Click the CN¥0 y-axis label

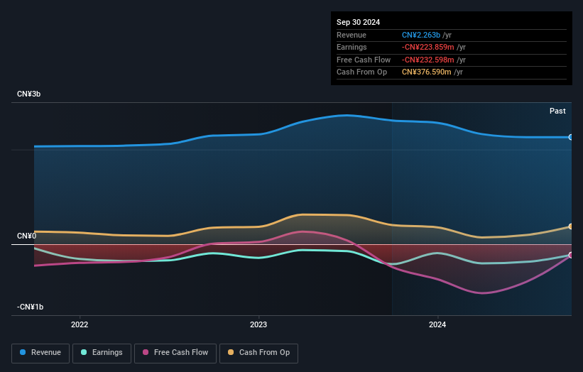click(26, 236)
